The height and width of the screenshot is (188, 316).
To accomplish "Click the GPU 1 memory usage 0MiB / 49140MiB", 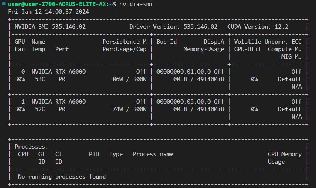I will [199, 109].
